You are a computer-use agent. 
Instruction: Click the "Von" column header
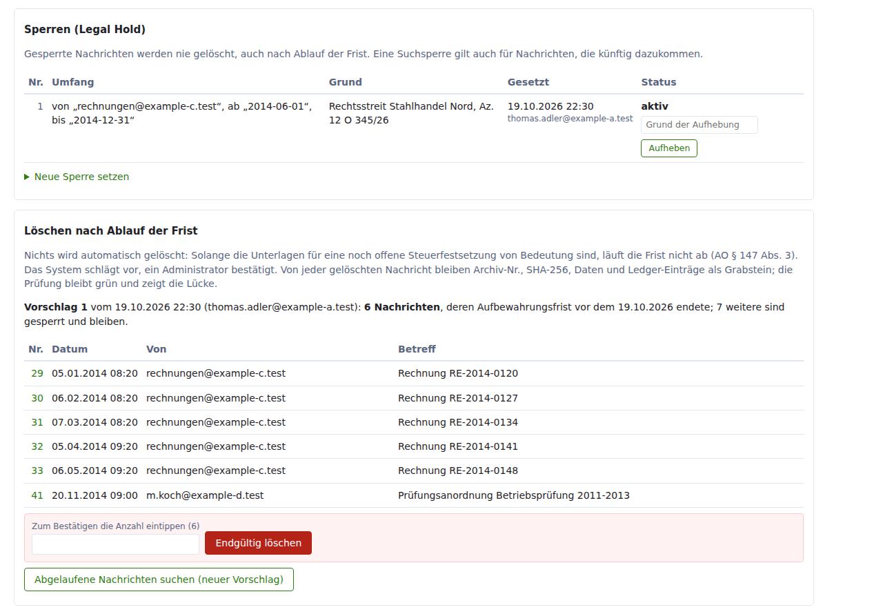156,349
